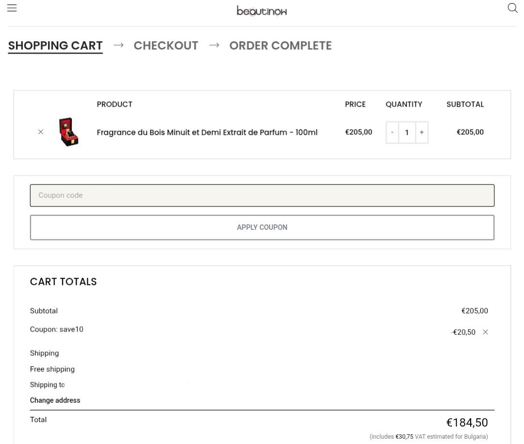Remove the save10 coupon
Viewport: 524px width, 444px height.
click(x=485, y=332)
